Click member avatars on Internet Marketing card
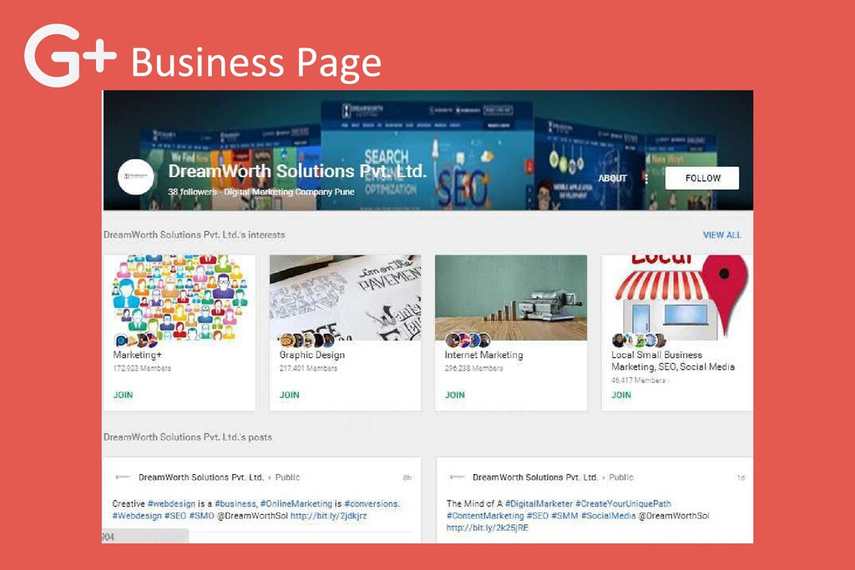Image resolution: width=855 pixels, height=570 pixels. tap(468, 340)
